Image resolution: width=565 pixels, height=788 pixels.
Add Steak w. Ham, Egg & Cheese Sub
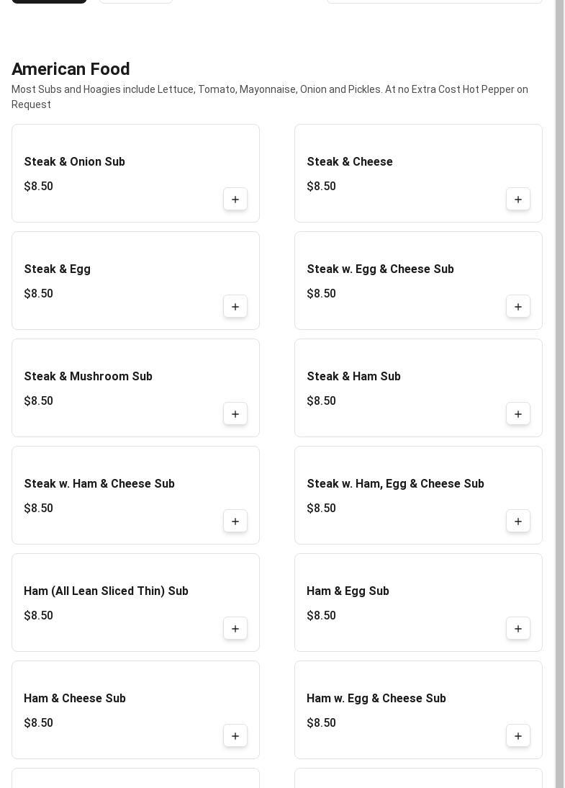pyautogui.click(x=518, y=521)
